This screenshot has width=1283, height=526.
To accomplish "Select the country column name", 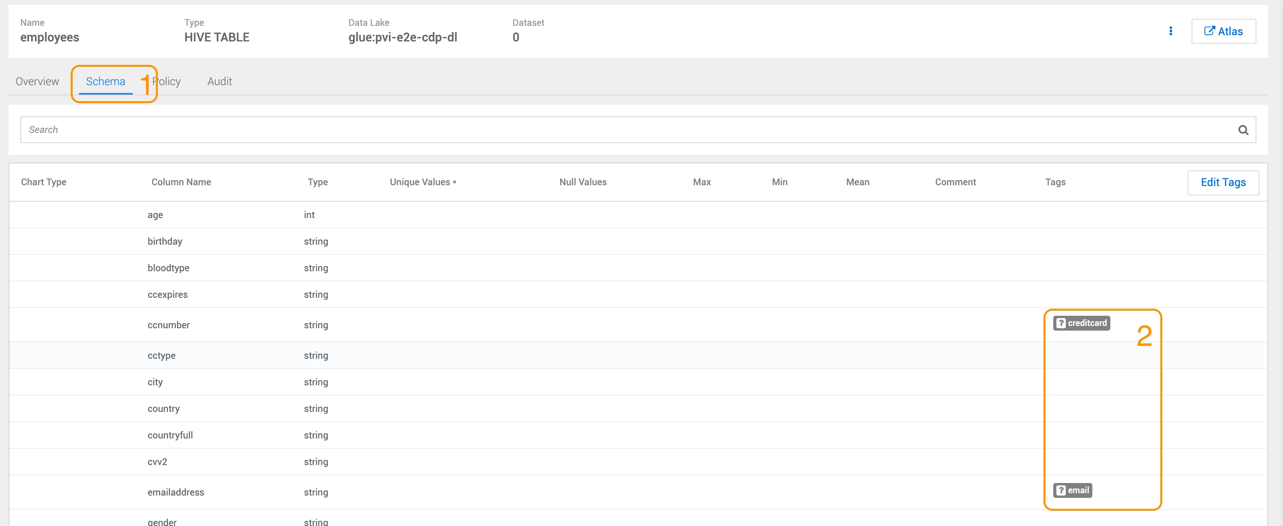I will click(163, 409).
